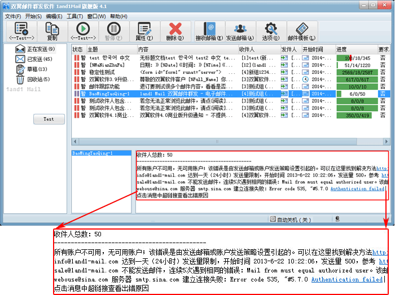Select highlighted BaoMingYaoQing-1 task row
The width and height of the screenshot is (395, 295).
tap(231, 94)
